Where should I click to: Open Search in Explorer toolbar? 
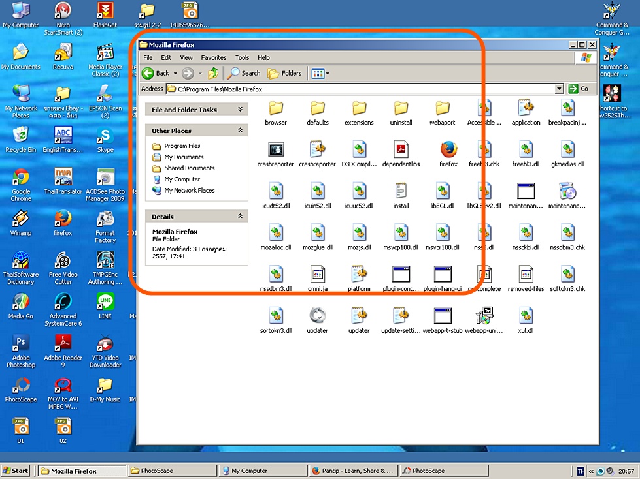pyautogui.click(x=244, y=73)
